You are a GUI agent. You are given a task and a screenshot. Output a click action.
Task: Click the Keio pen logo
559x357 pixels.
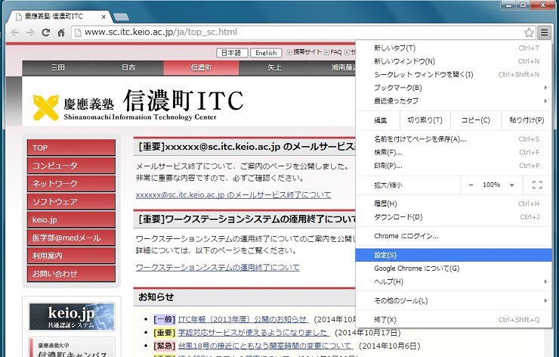(x=45, y=107)
